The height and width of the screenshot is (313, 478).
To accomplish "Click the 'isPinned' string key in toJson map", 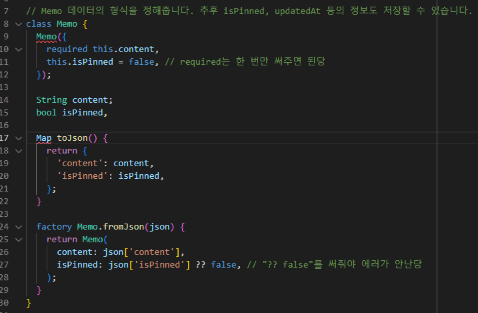I will 82,176.
